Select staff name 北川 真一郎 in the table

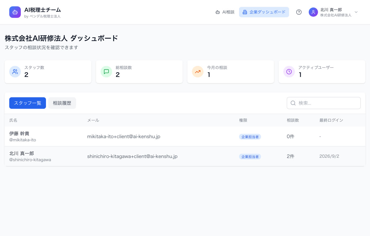click(x=22, y=153)
